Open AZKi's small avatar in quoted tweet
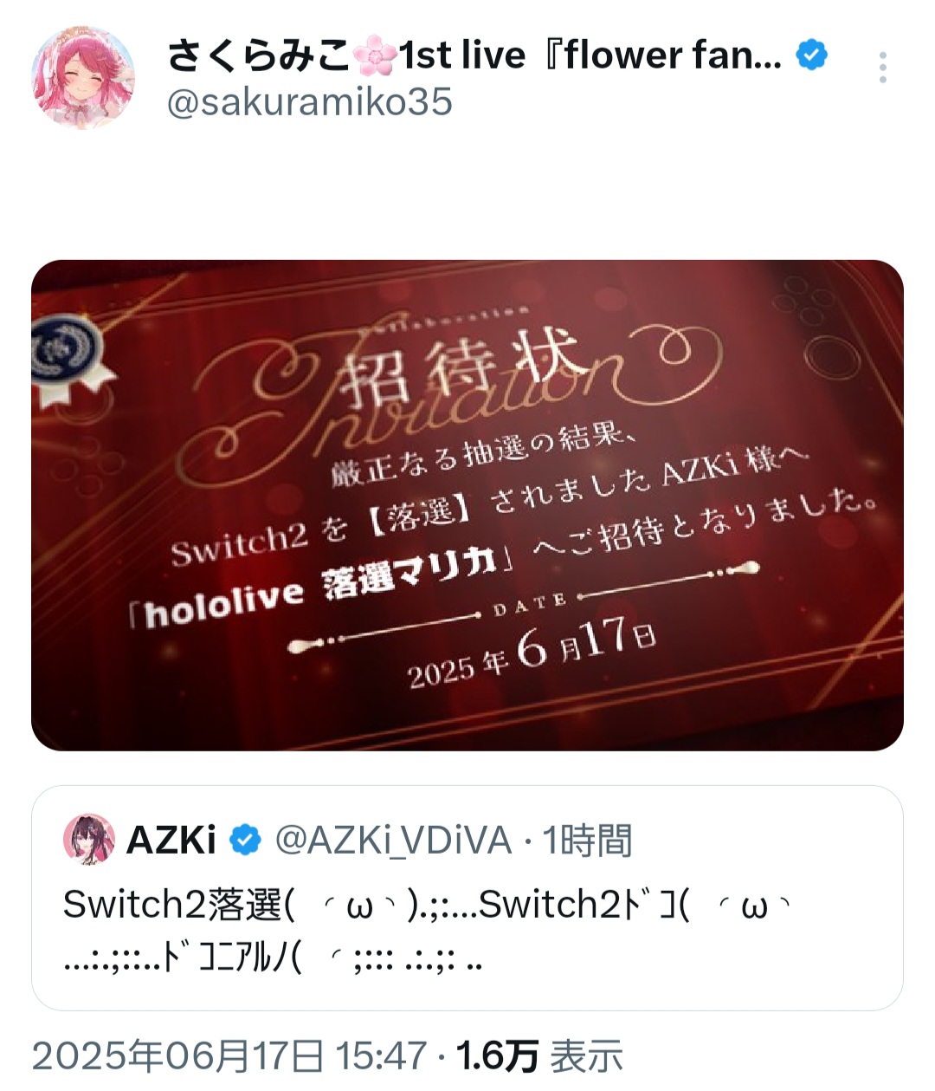Viewport: 935px width, 1091px height. coord(89,839)
